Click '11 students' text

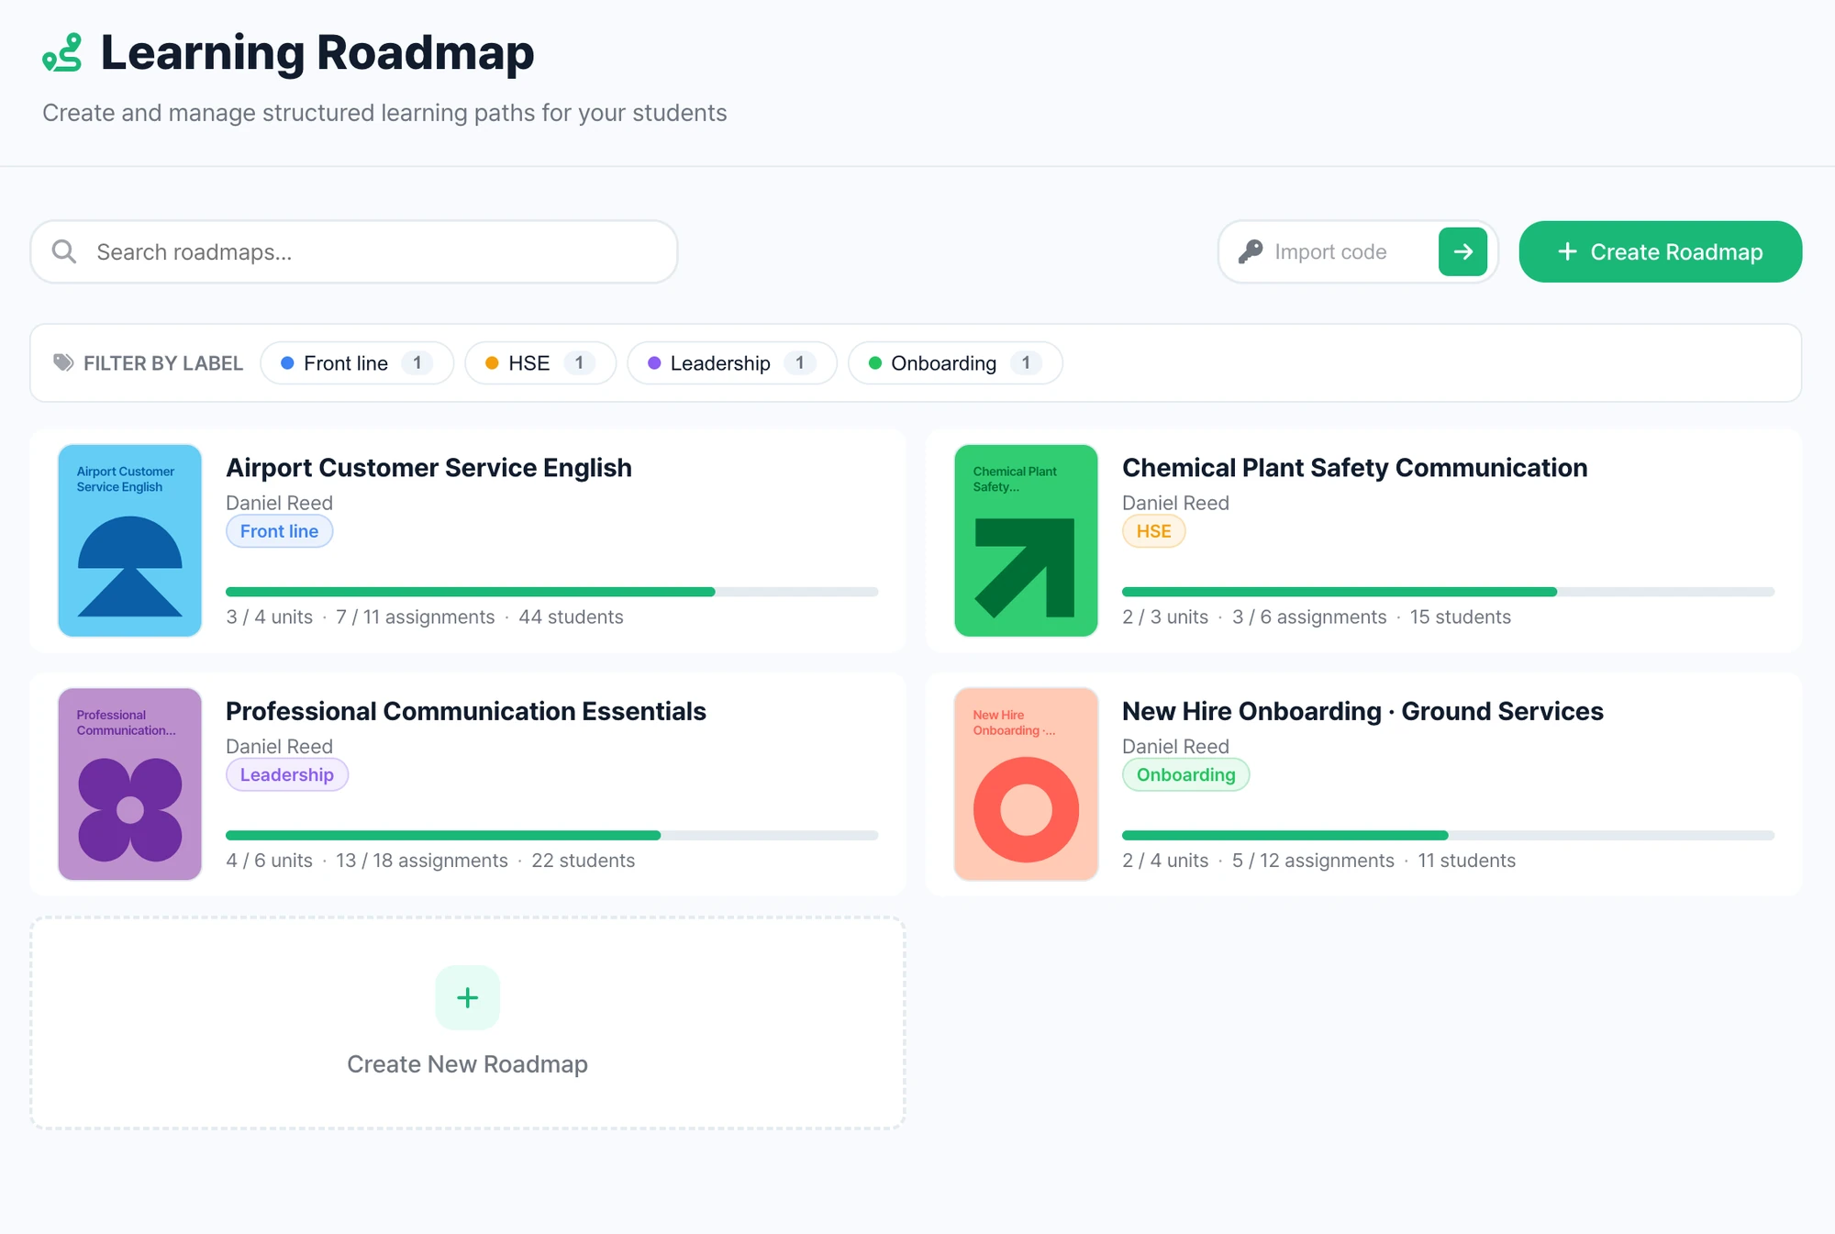coord(1467,862)
